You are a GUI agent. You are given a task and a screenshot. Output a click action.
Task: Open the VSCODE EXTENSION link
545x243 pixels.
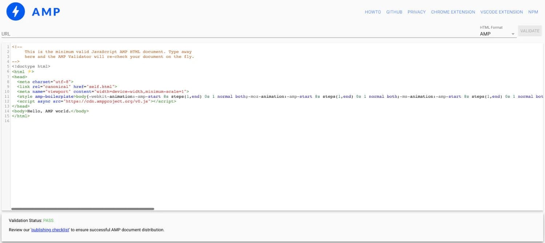pos(501,12)
